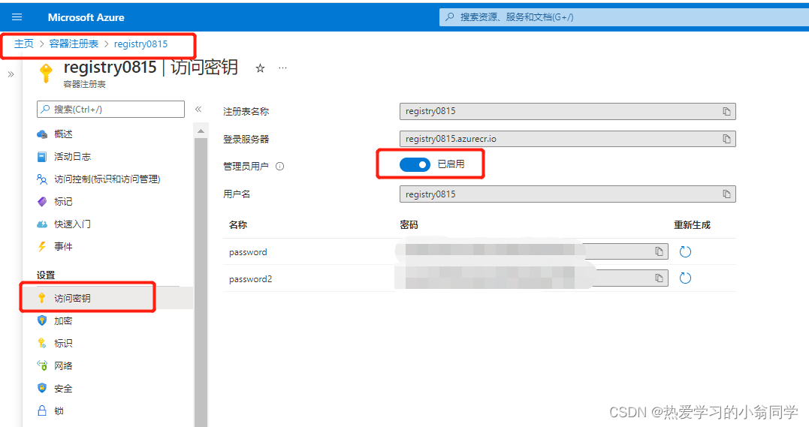Copy the 登录服务器 login server value
Viewport: 809px width, 427px height.
(726, 139)
